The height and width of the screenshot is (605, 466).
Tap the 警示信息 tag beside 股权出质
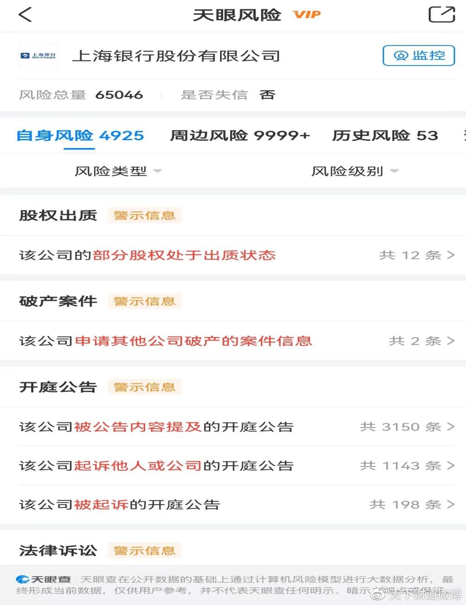144,216
